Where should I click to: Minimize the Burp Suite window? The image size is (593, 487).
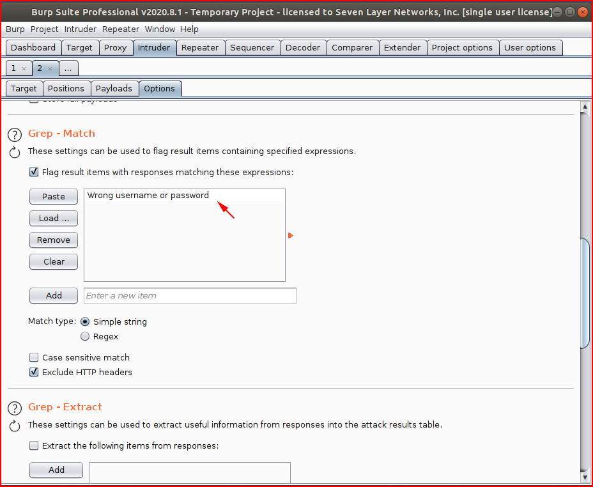[557, 12]
